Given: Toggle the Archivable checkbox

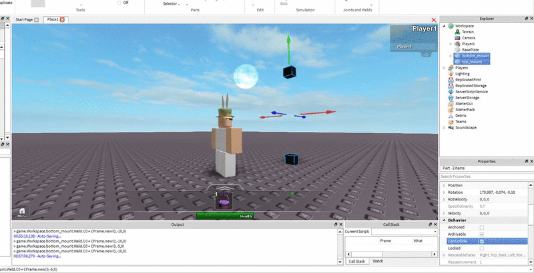Looking at the screenshot, I should tap(481, 234).
